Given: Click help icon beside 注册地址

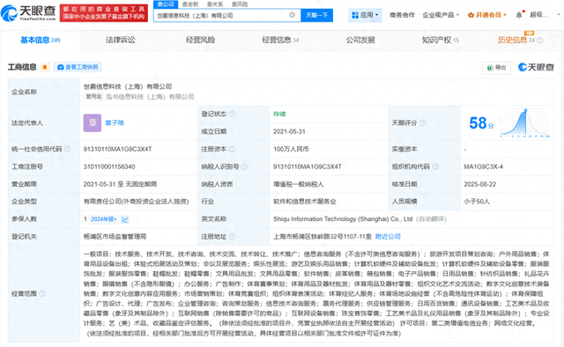Looking at the screenshot, I should pos(232,237).
